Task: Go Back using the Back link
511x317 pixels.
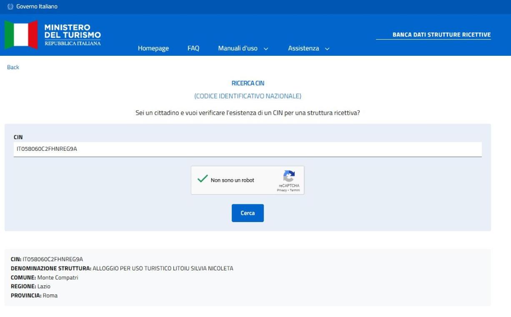Action: tap(13, 67)
